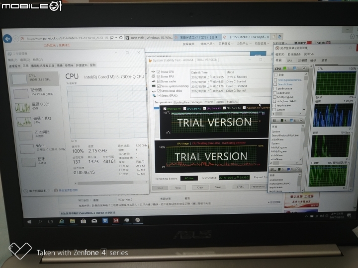Click the search magnifier in IE address bar

[112, 38]
